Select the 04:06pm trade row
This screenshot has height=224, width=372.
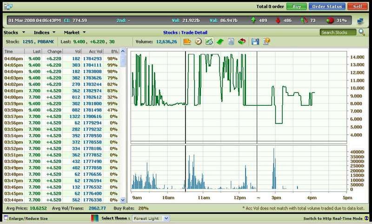[x=61, y=58]
